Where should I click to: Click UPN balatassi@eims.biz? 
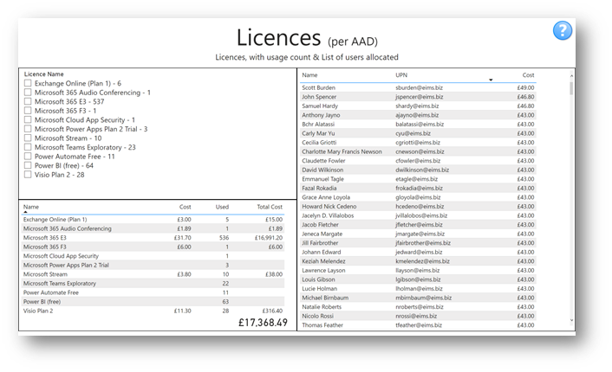(420, 125)
